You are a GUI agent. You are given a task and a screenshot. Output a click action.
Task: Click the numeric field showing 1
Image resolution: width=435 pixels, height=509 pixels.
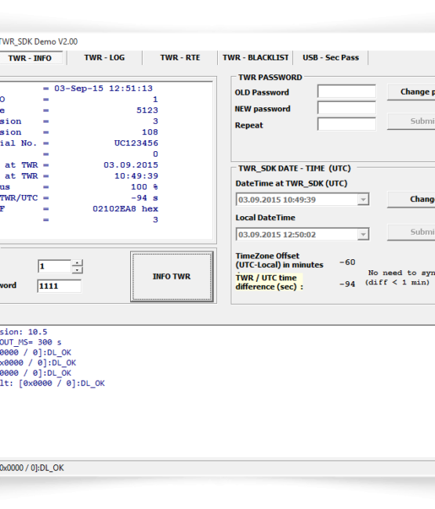pyautogui.click(x=54, y=266)
